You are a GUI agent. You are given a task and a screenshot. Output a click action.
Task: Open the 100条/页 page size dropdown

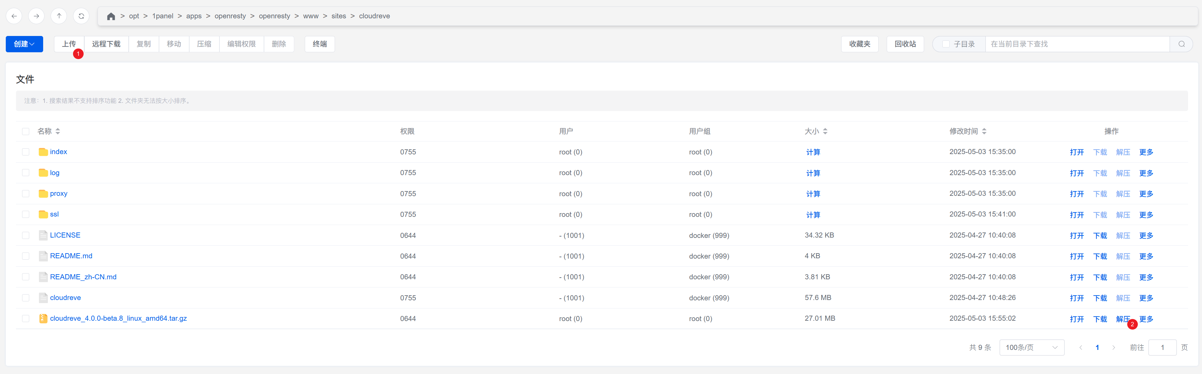(1032, 348)
